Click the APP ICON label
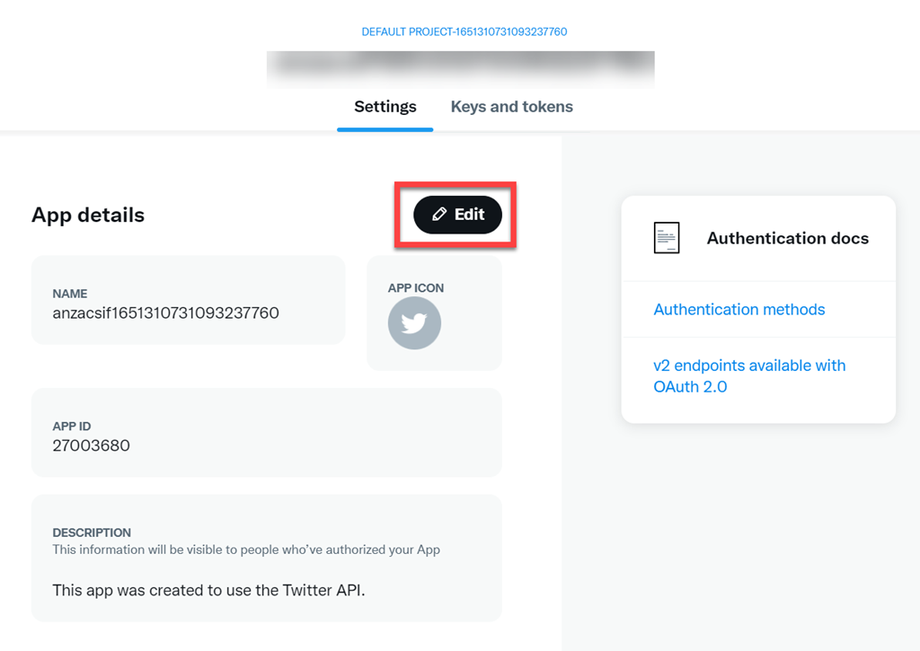 415,288
